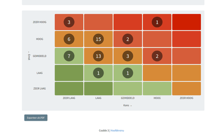
Task: Select the 2 bubble in Hoog row
Action: (128, 39)
